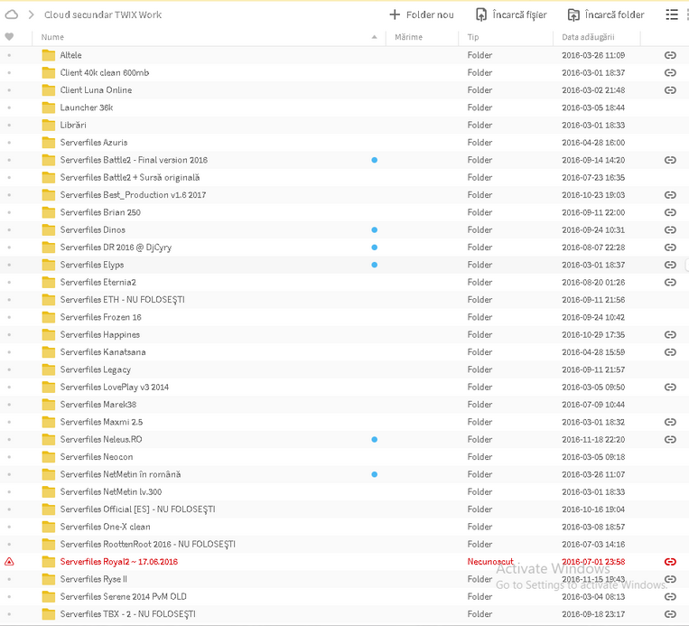Click the Încarcă fișier upload button

(x=511, y=14)
